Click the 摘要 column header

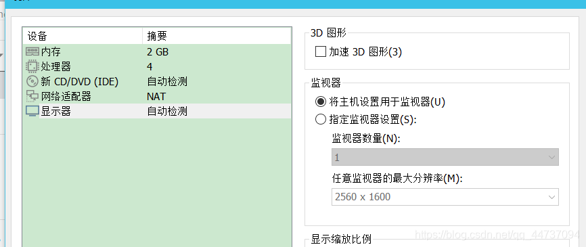[x=217, y=36]
